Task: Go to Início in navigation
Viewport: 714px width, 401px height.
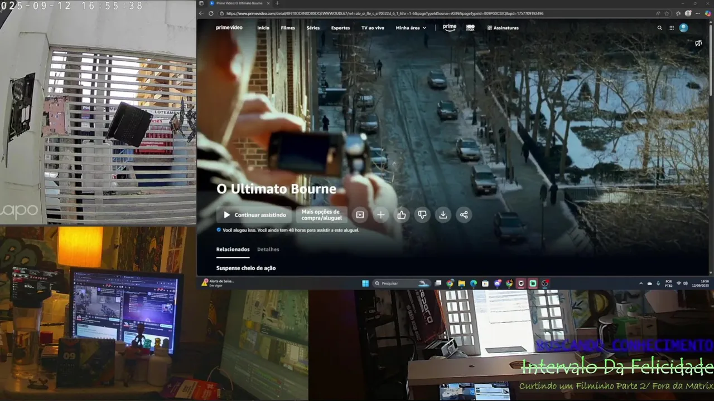Action: tap(263, 28)
